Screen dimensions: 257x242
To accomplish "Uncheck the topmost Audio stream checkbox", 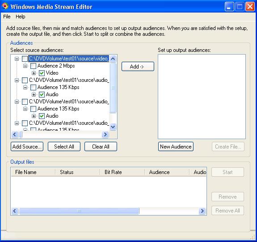I will pyautogui.click(x=42, y=94).
